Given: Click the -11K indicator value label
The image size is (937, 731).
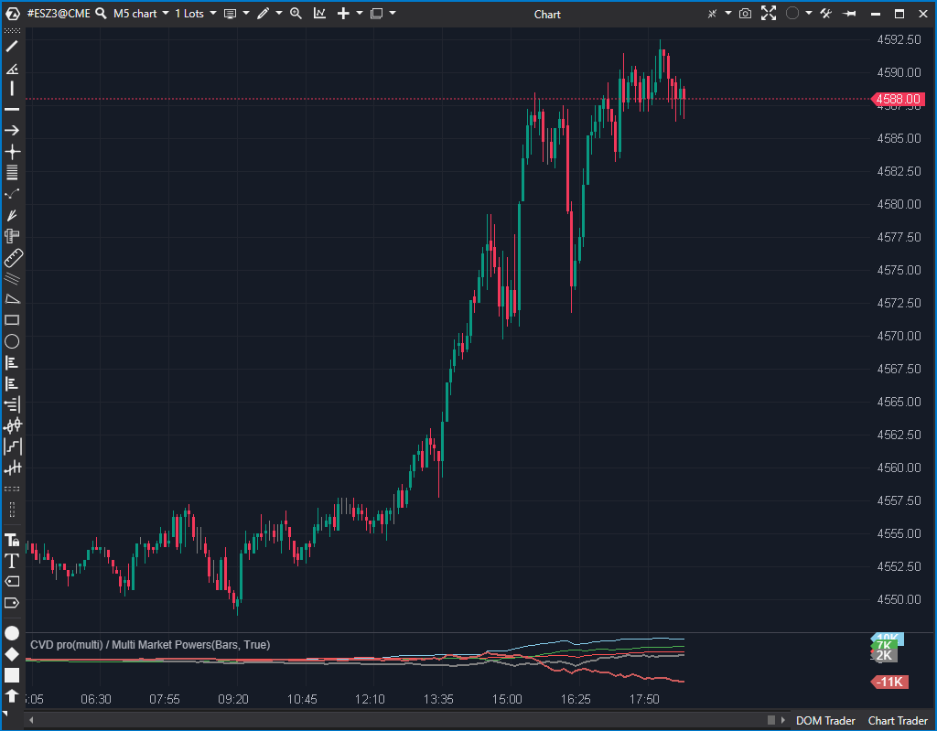Looking at the screenshot, I should tap(889, 682).
